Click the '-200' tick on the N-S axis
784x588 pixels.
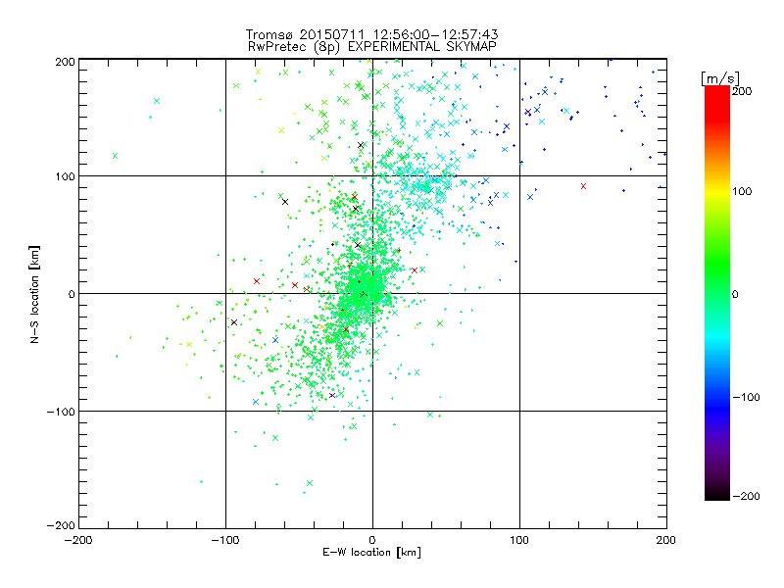[x=61, y=525]
